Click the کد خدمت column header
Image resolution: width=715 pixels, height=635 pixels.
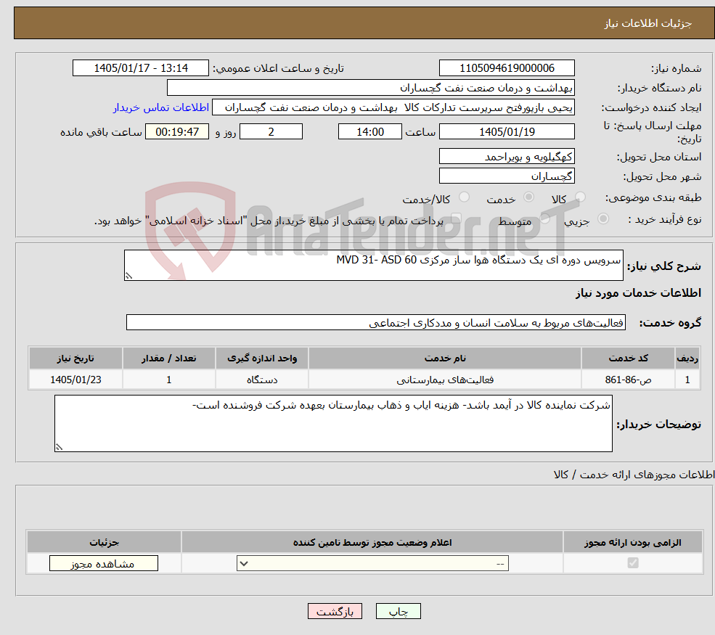(628, 358)
